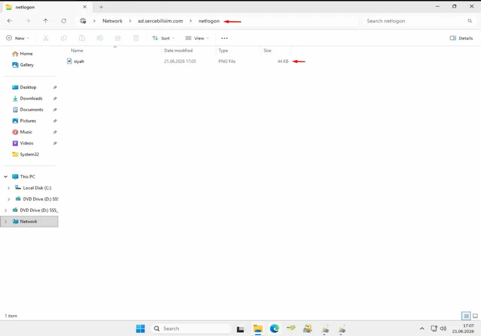Click the search magnifier icon in netlogon box

pyautogui.click(x=470, y=21)
